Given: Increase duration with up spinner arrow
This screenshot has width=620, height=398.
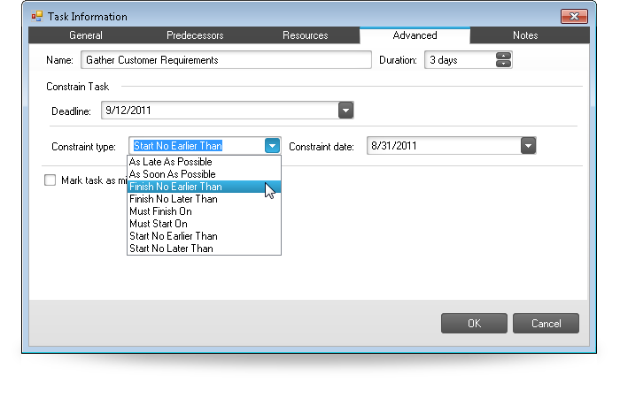Looking at the screenshot, I should point(503,56).
